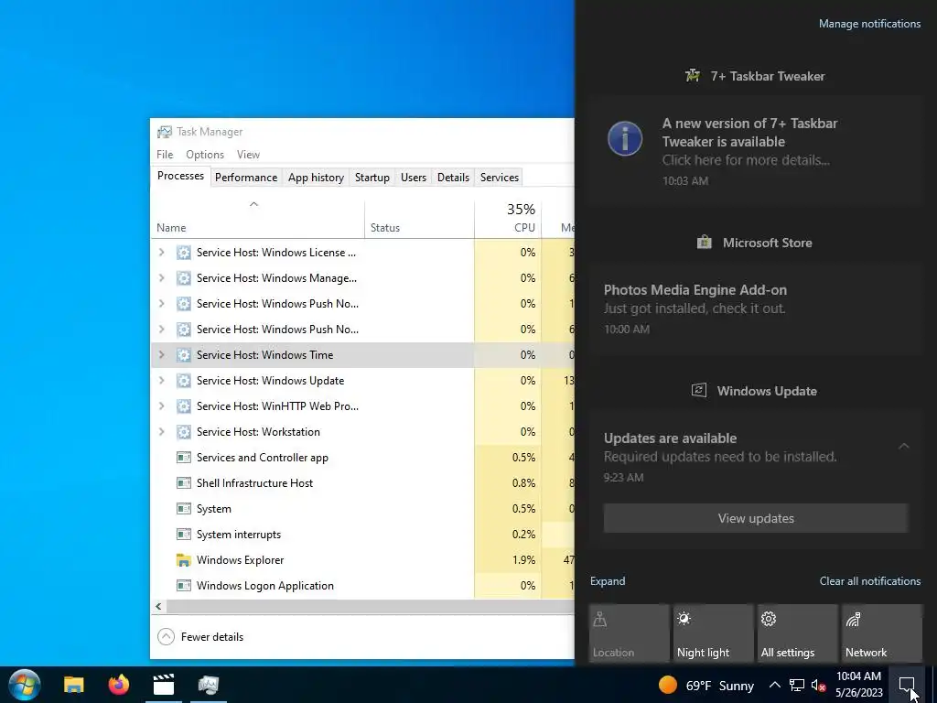Viewport: 937px width, 703px height.
Task: Switch to the Users tab
Action: (414, 178)
